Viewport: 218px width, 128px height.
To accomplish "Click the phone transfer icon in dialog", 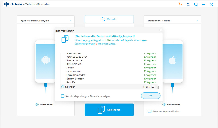I will click(x=65, y=39).
